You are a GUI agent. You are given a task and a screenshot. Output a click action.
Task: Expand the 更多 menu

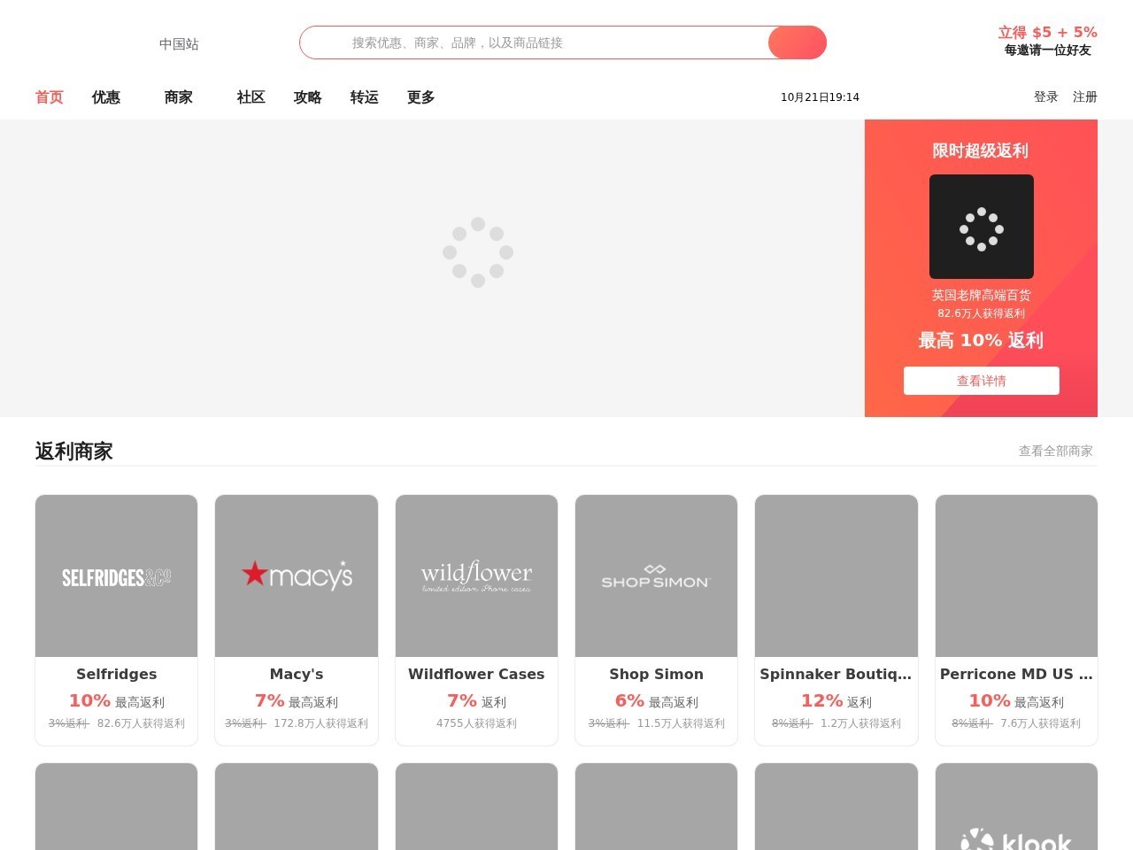coord(421,97)
